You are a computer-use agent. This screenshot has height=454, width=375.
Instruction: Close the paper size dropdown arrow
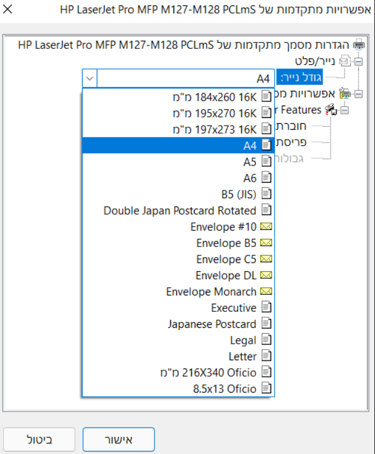tap(90, 78)
